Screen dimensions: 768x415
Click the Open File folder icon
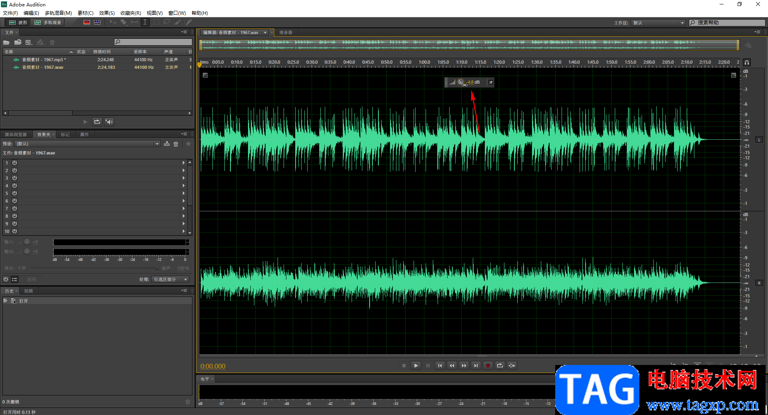[6, 42]
